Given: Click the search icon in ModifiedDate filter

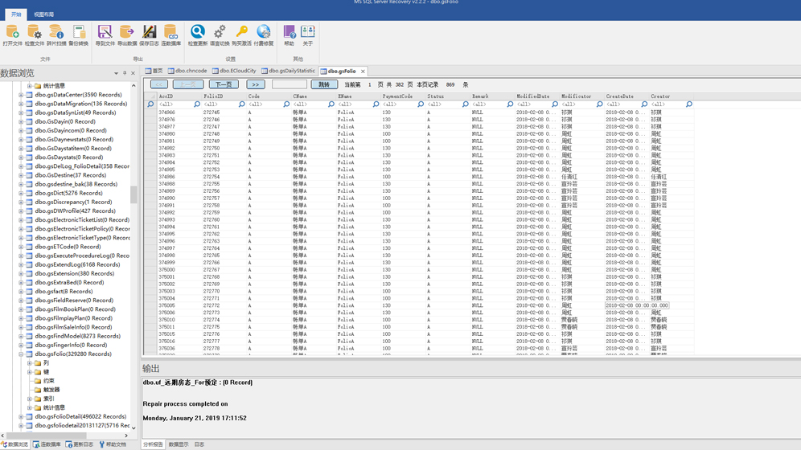Looking at the screenshot, I should pos(555,104).
